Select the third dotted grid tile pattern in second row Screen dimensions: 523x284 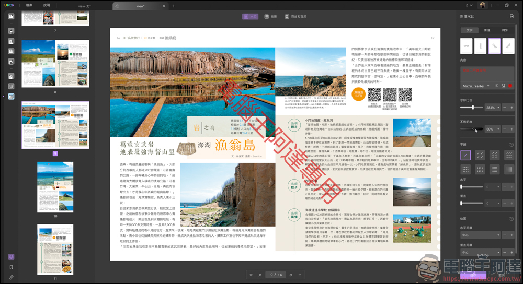(494, 170)
